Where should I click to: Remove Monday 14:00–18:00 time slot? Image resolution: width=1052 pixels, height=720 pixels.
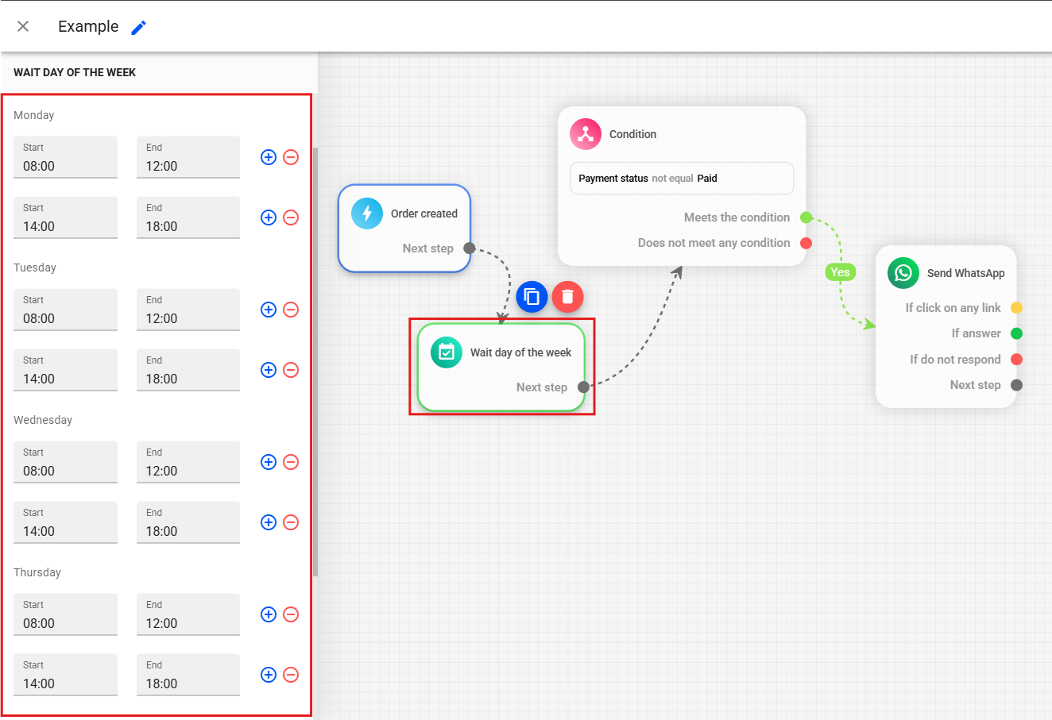pyautogui.click(x=291, y=218)
